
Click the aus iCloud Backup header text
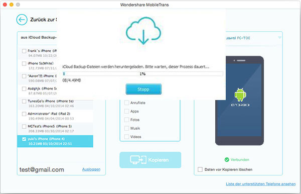click(x=39, y=37)
